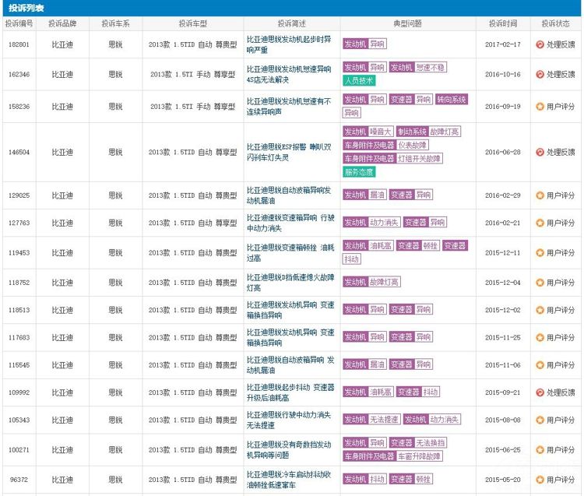Click the 投诉车系 column header
The height and width of the screenshot is (496, 584).
point(116,23)
